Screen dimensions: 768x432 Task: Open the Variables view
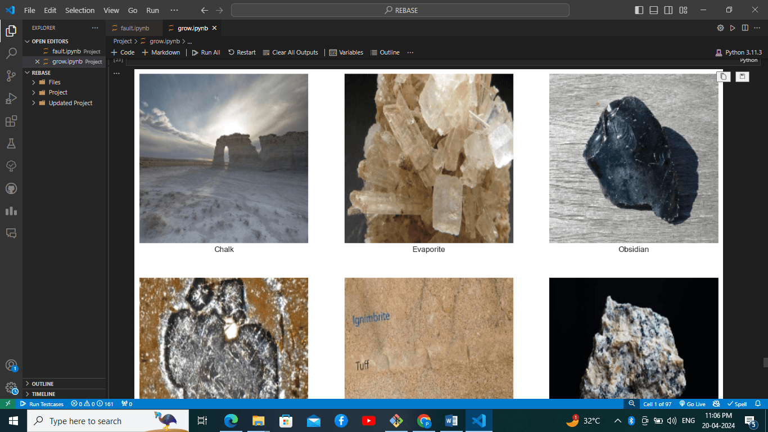click(346, 52)
